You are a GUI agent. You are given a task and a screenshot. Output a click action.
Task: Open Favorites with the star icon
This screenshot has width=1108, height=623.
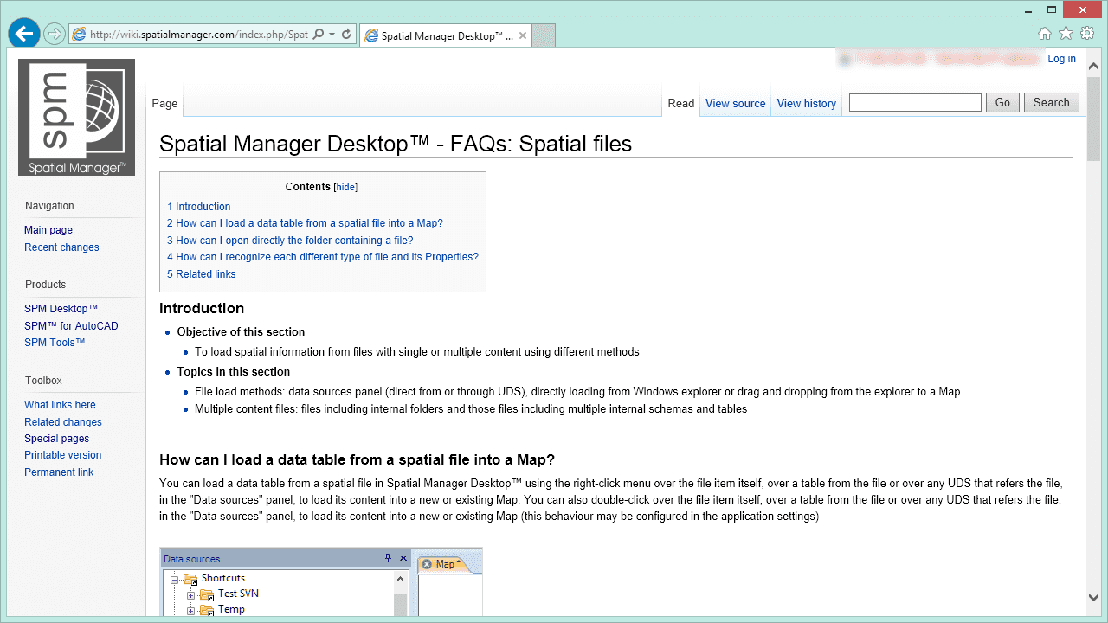[x=1066, y=34]
